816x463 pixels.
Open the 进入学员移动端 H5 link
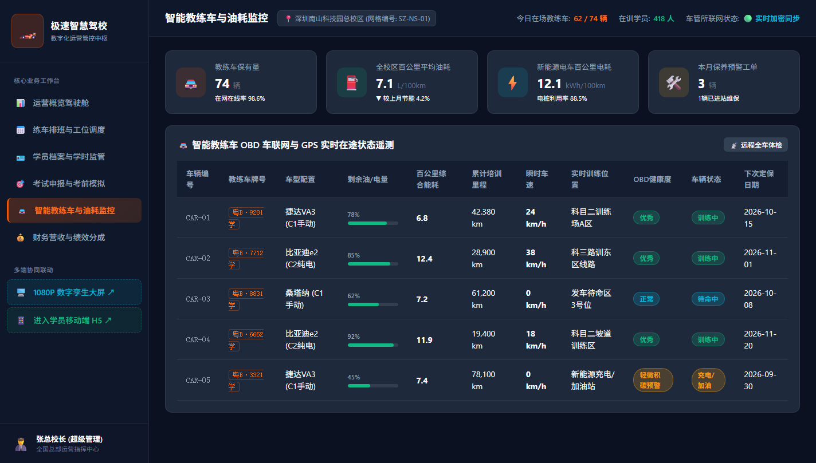pyautogui.click(x=74, y=320)
